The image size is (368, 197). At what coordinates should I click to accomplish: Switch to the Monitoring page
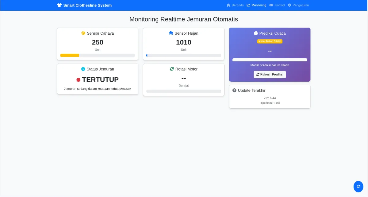(x=256, y=5)
